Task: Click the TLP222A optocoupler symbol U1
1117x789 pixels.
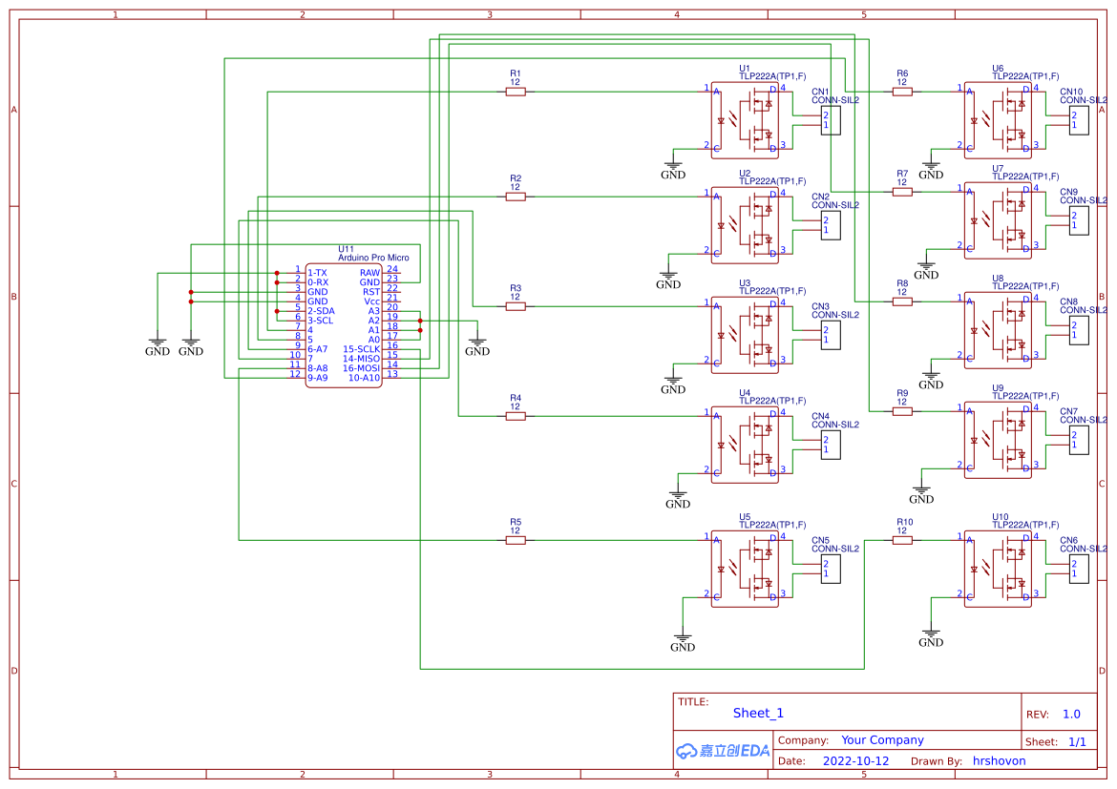Action: tap(743, 119)
